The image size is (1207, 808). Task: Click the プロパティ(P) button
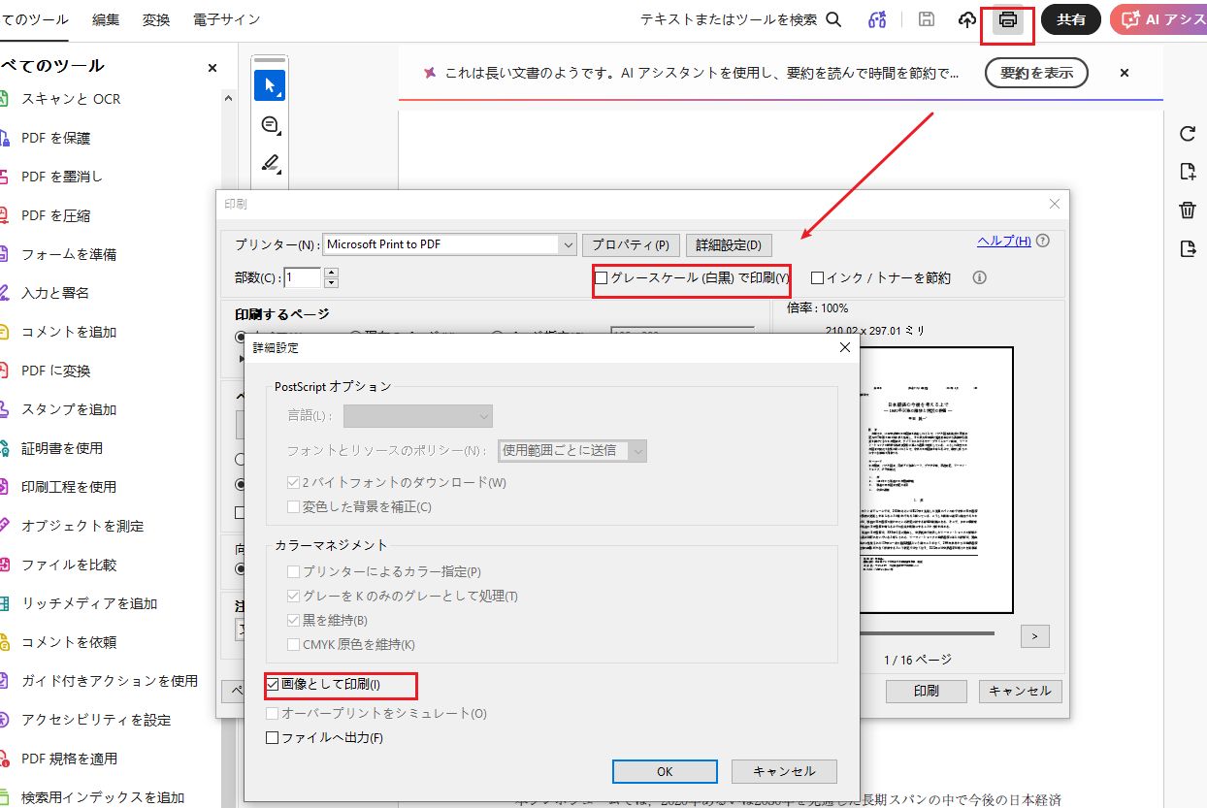631,245
